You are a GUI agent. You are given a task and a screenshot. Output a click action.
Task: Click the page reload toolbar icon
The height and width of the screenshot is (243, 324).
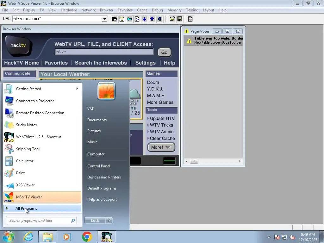coord(137,19)
